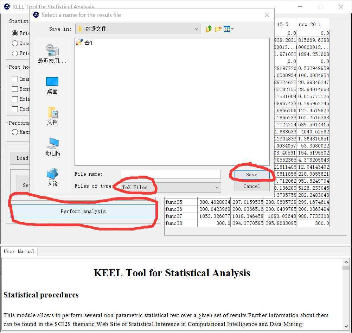Click cell 300.4028834 in func25 row

(x=214, y=202)
